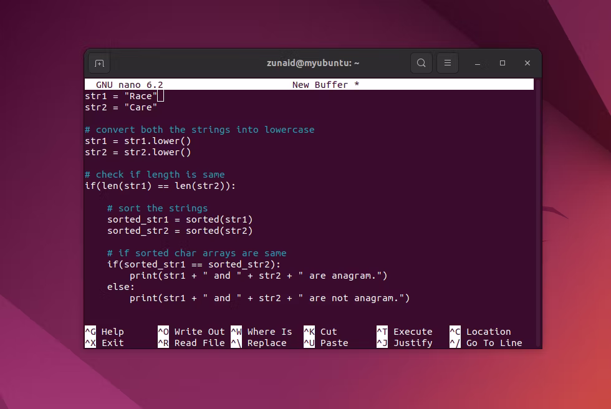
Task: Maximize the terminal window
Action: point(503,63)
